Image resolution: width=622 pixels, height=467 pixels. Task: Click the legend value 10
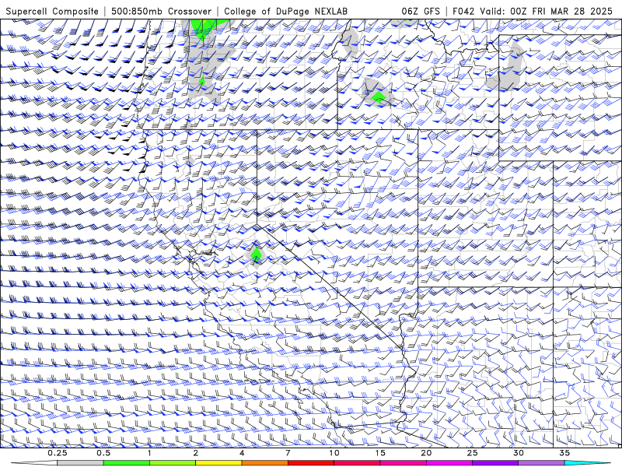coord(334,453)
